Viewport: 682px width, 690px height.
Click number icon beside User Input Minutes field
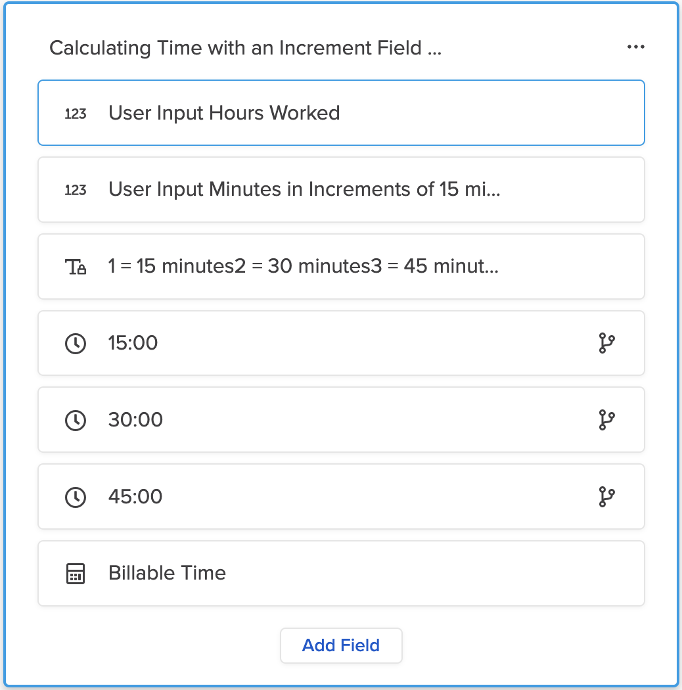76,190
